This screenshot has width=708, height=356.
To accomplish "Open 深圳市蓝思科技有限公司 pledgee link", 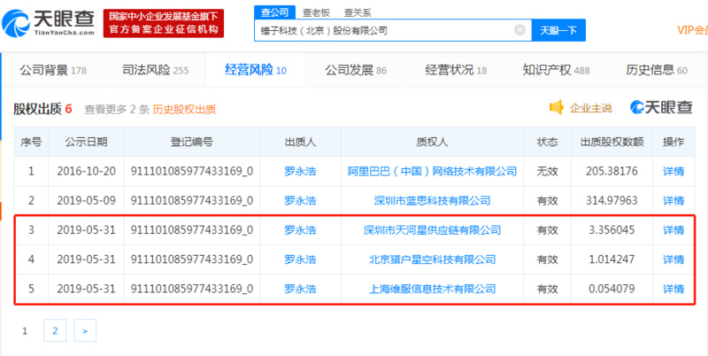I will click(x=432, y=201).
